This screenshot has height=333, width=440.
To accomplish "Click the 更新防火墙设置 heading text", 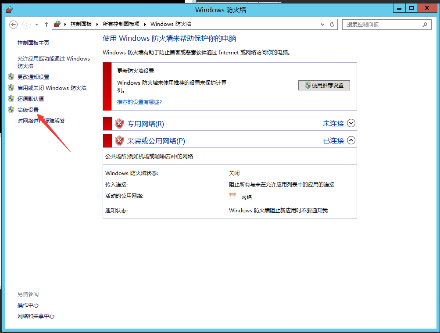I will (x=136, y=71).
